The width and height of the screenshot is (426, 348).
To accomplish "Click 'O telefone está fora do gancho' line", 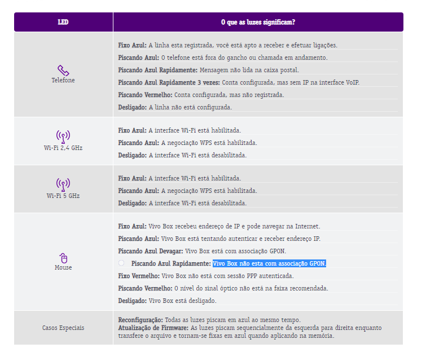I will tap(223, 58).
